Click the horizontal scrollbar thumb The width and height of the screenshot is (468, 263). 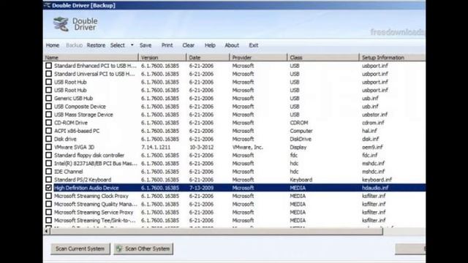pyautogui.click(x=216, y=231)
